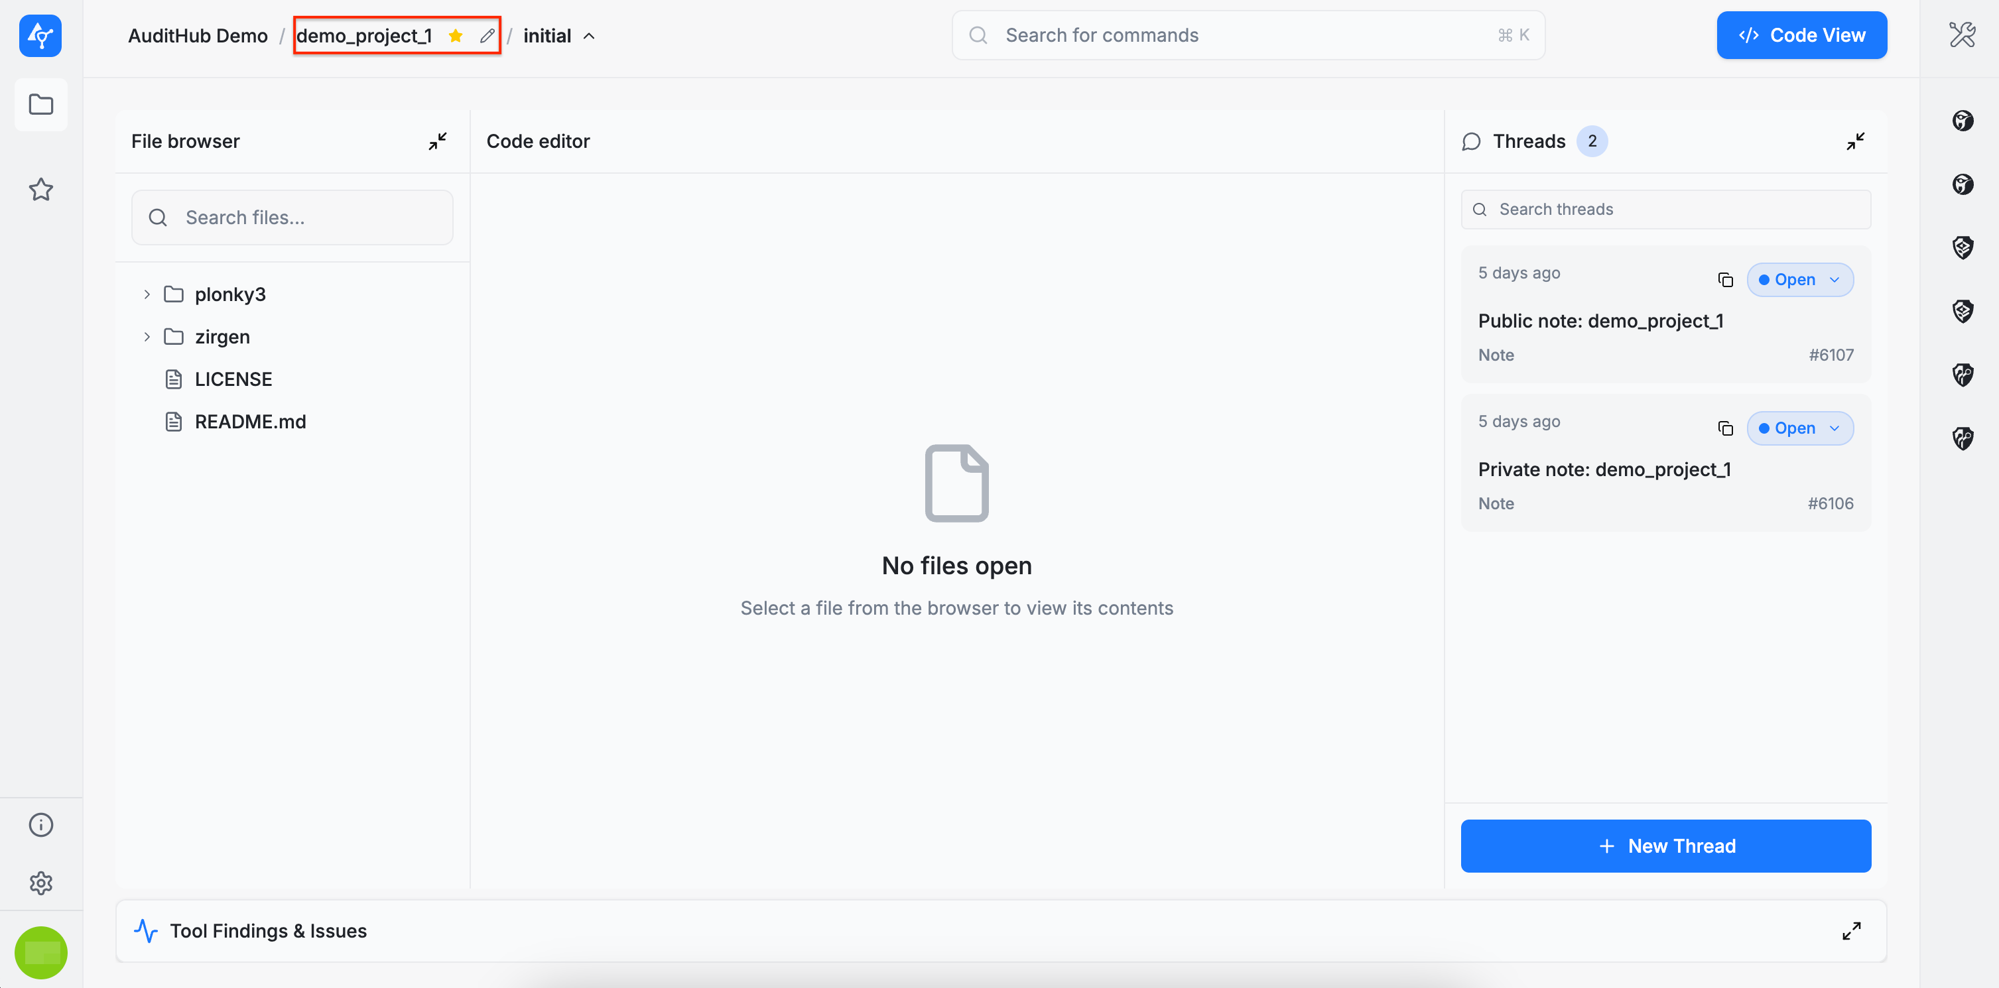The width and height of the screenshot is (1999, 988).
Task: Open status dropdown on Private note thread
Action: pyautogui.click(x=1799, y=428)
